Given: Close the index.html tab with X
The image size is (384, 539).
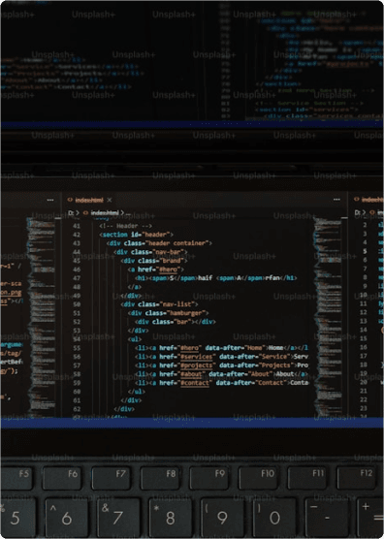Looking at the screenshot, I should (x=110, y=200).
